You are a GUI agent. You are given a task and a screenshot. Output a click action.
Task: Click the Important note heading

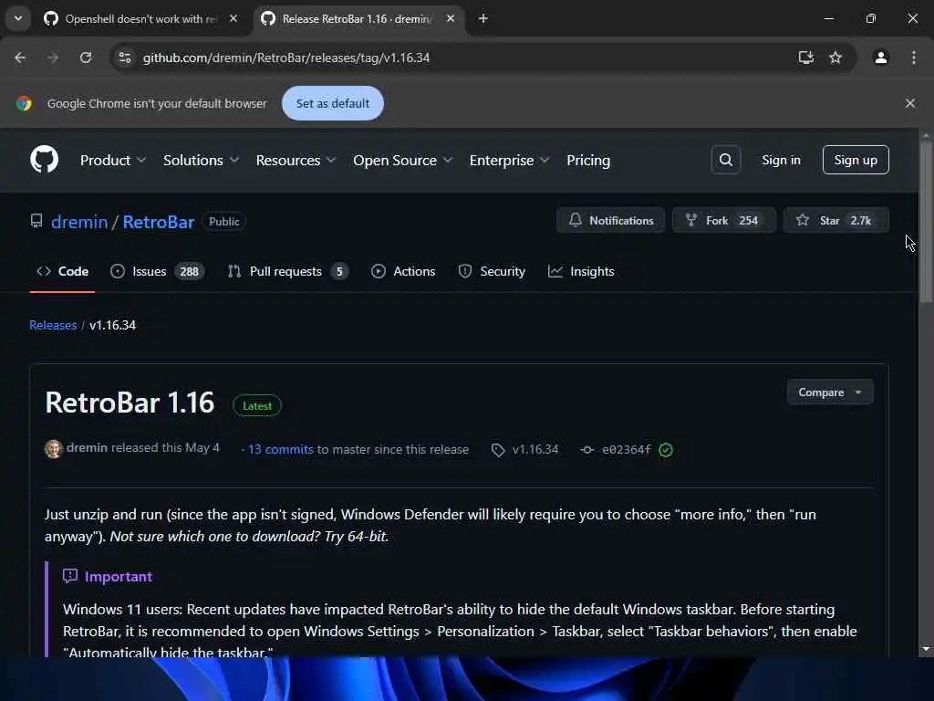[119, 577]
